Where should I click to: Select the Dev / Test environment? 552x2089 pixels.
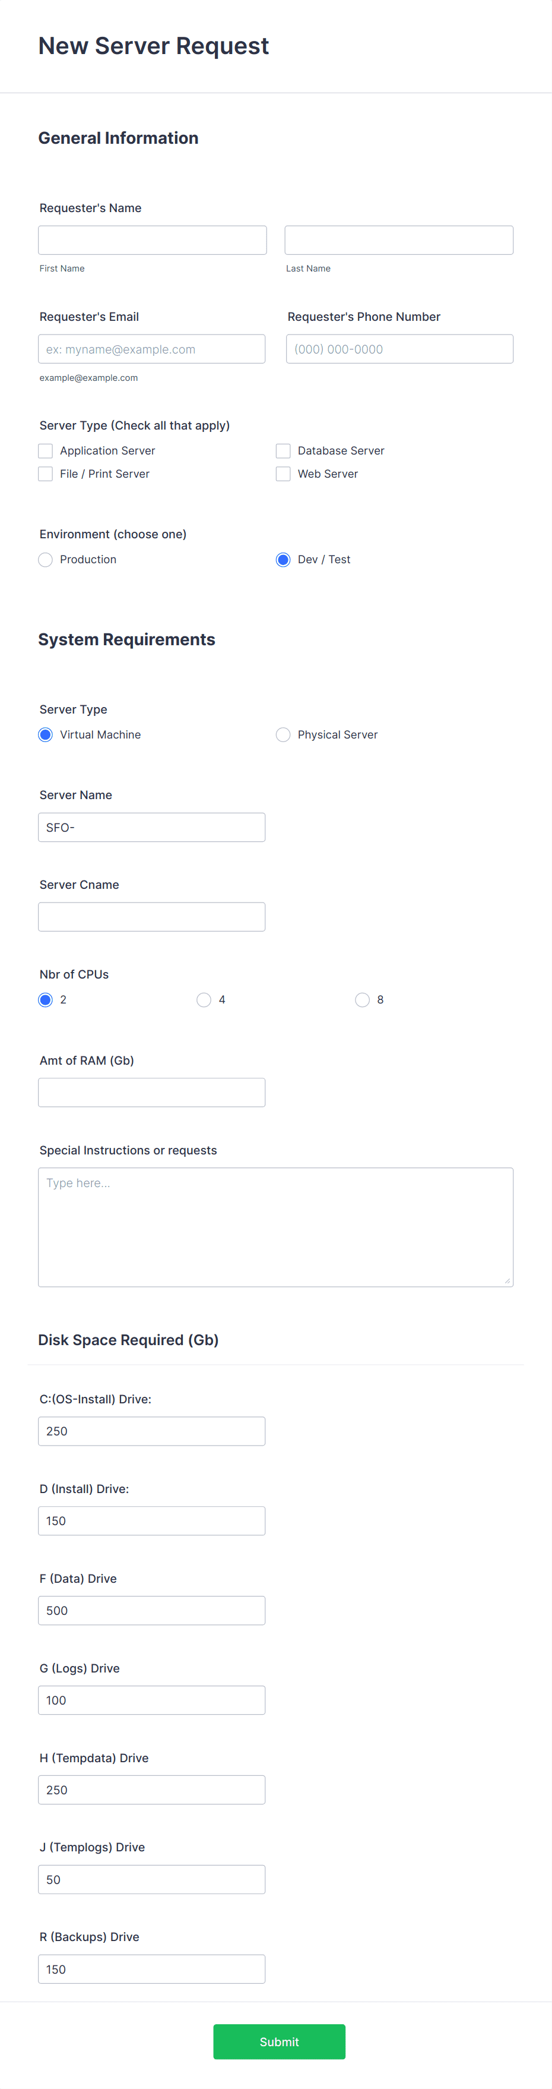click(283, 560)
